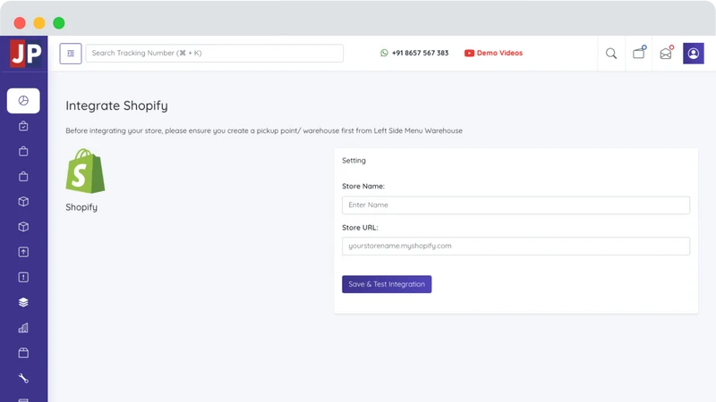Open the bag-with-checkmark sidebar icon
Screen dimensions: 716x402
pos(23,126)
